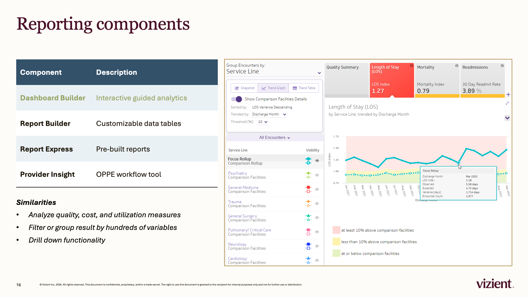The image size is (528, 297).
Task: Toggle Neurology visibility eye icon
Action: coord(317,246)
